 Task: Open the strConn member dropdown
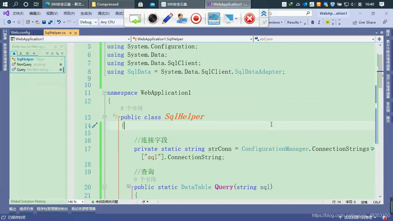[314, 39]
